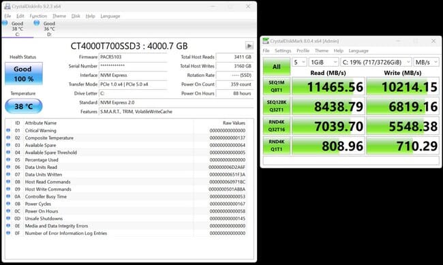The height and width of the screenshot is (265, 443).
Task: Open test size dropdown showing 1GiB
Action: [x=324, y=62]
